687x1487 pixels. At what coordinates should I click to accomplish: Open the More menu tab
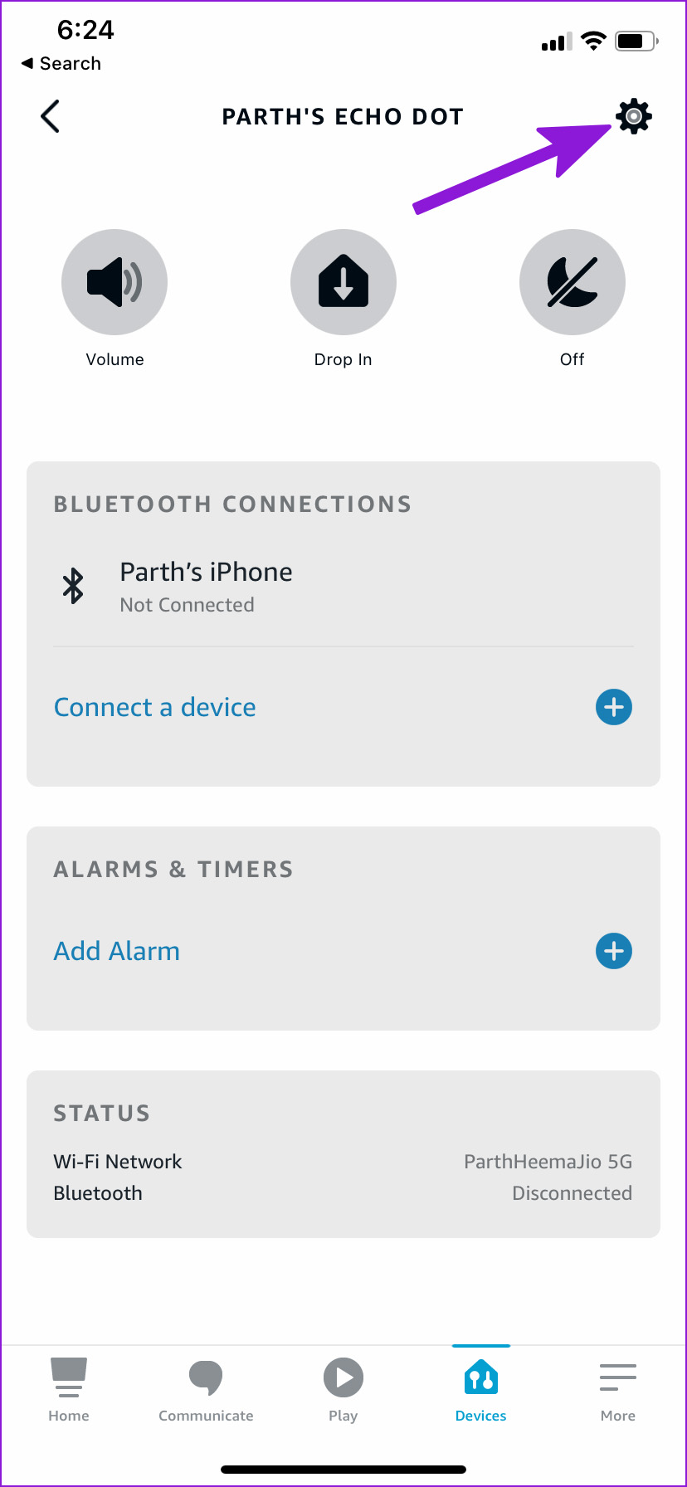618,1390
